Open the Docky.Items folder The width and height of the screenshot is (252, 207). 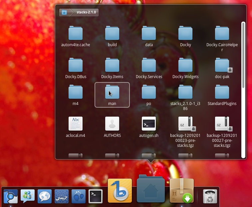[x=112, y=68]
